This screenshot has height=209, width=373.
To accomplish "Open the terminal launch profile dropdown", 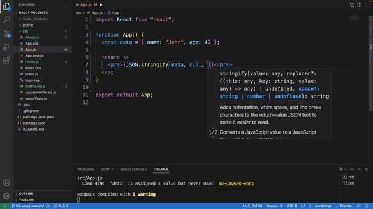I will pos(346,169).
